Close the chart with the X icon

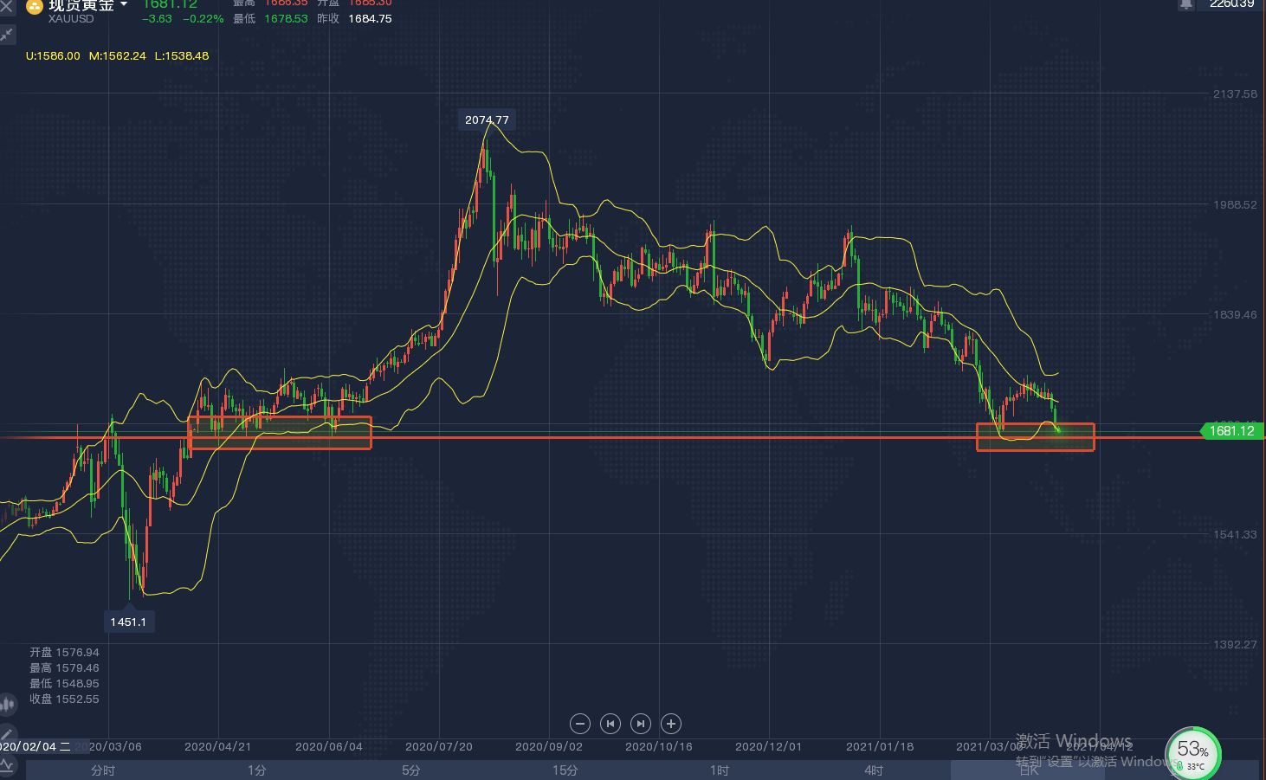point(6,5)
